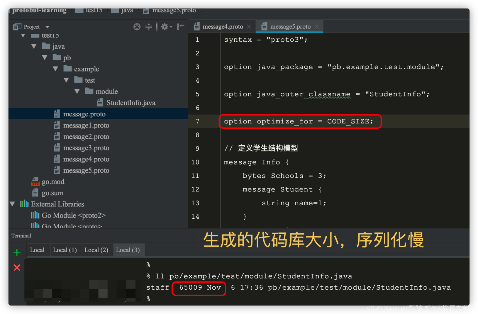
Task: Click the syntax = "proto3" code line
Action: (x=266, y=40)
